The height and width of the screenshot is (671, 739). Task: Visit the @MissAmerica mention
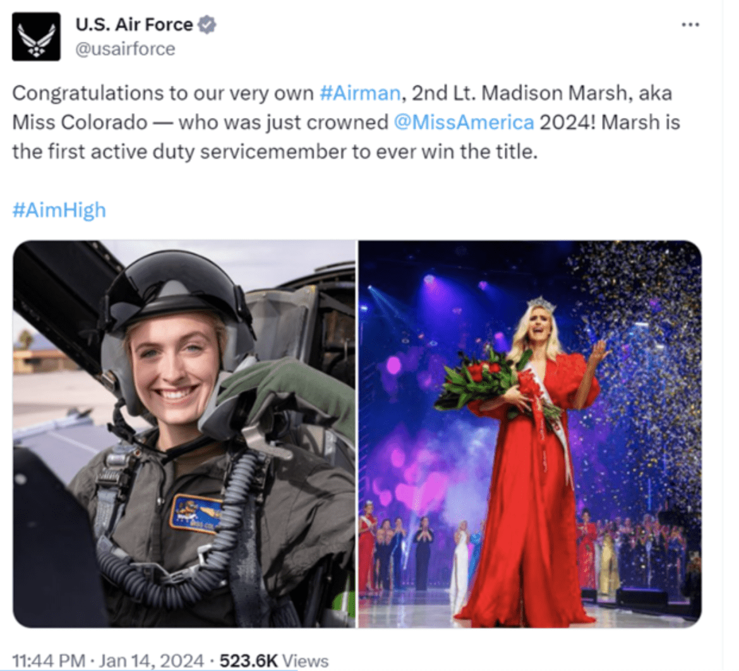pyautogui.click(x=464, y=122)
